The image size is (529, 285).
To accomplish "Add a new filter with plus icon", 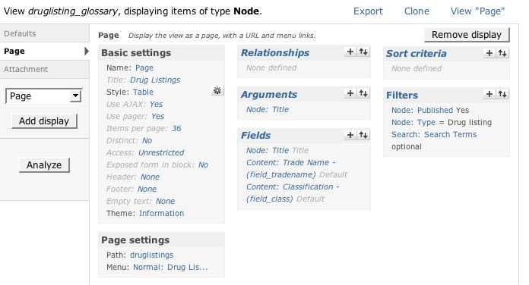I will point(489,94).
